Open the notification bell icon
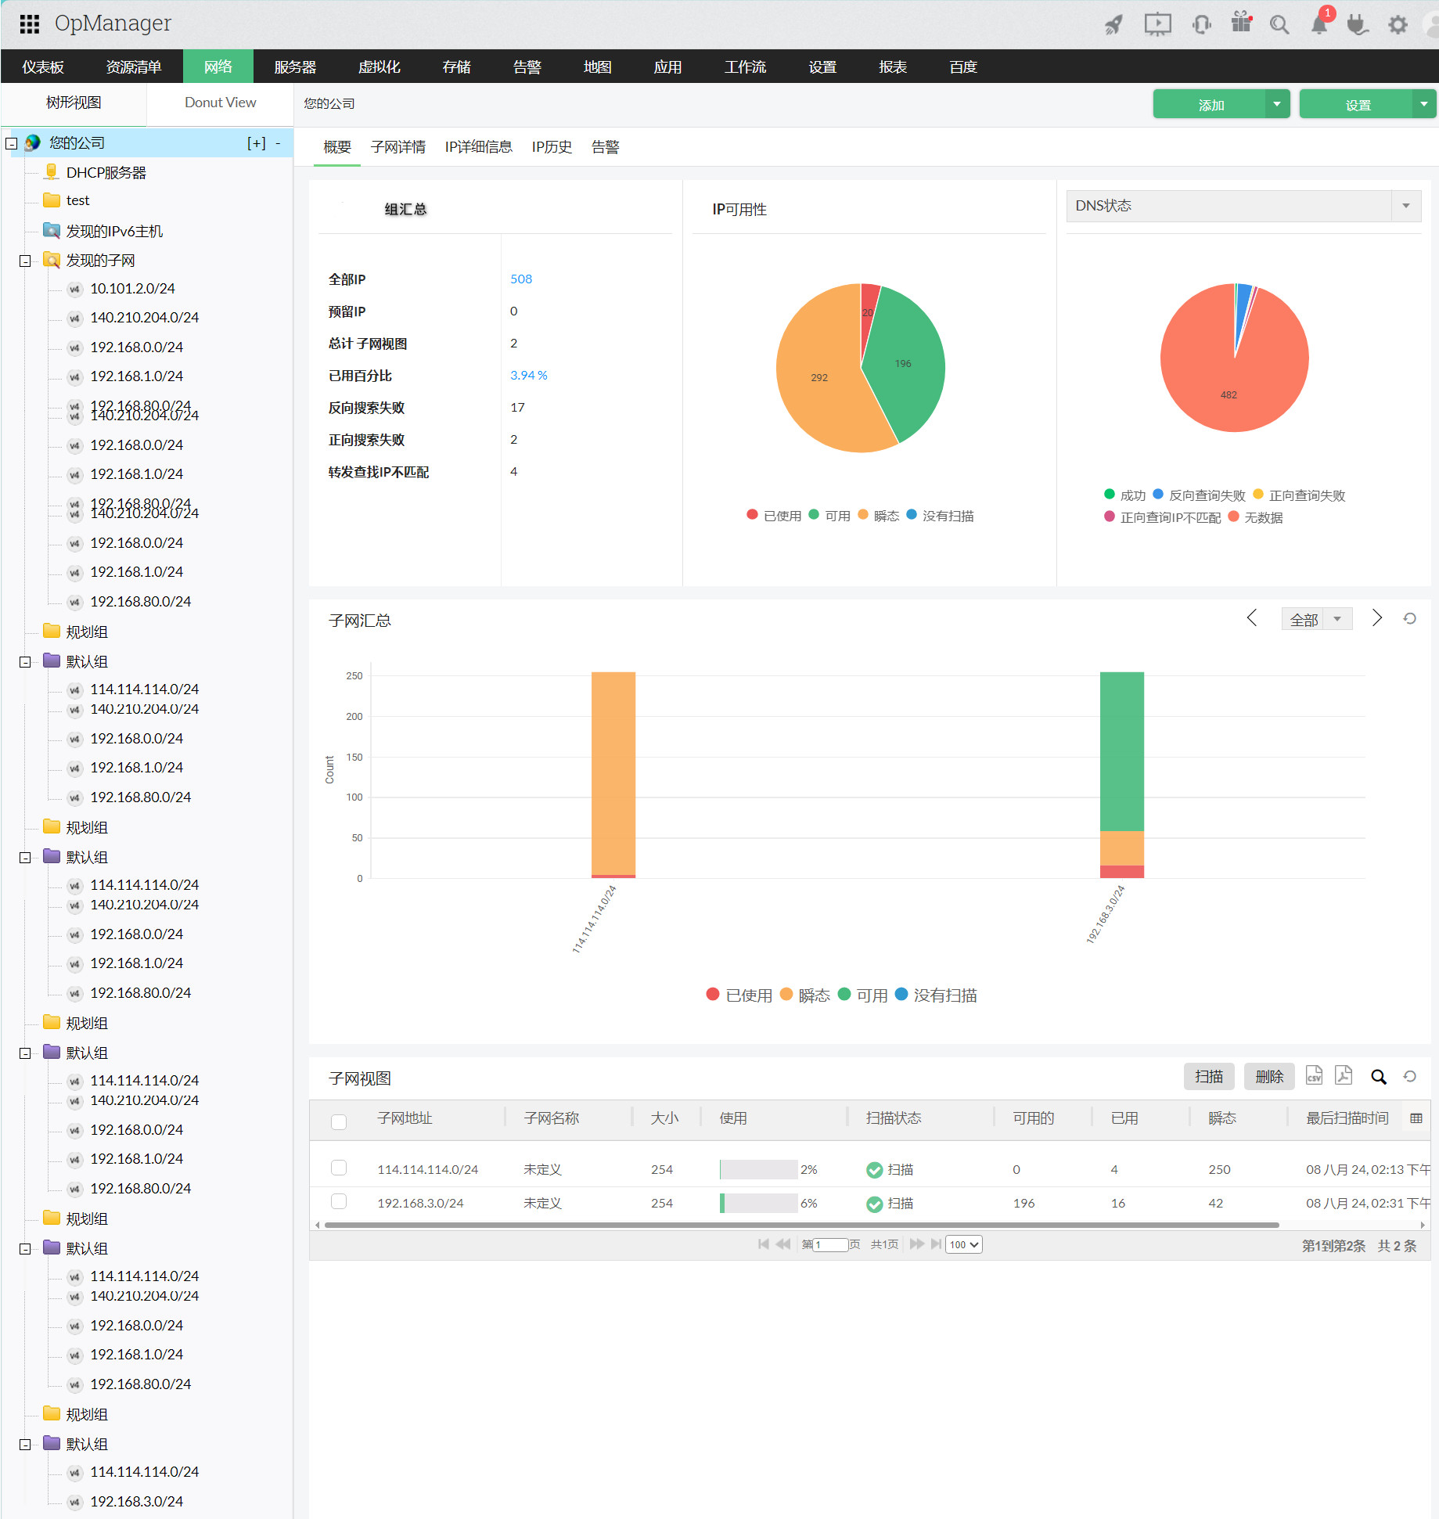 click(1319, 24)
